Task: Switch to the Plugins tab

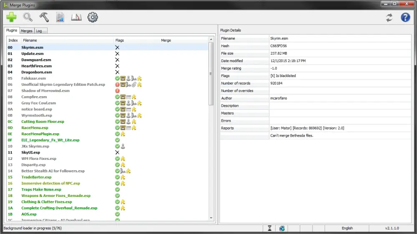Action: pyautogui.click(x=12, y=30)
